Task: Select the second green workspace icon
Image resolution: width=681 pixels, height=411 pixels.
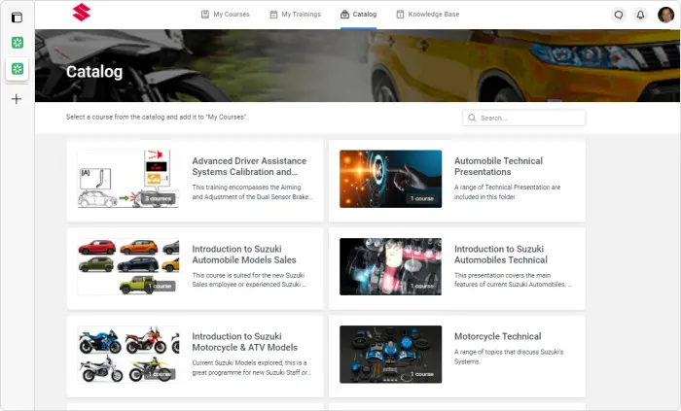Action: pyautogui.click(x=18, y=68)
